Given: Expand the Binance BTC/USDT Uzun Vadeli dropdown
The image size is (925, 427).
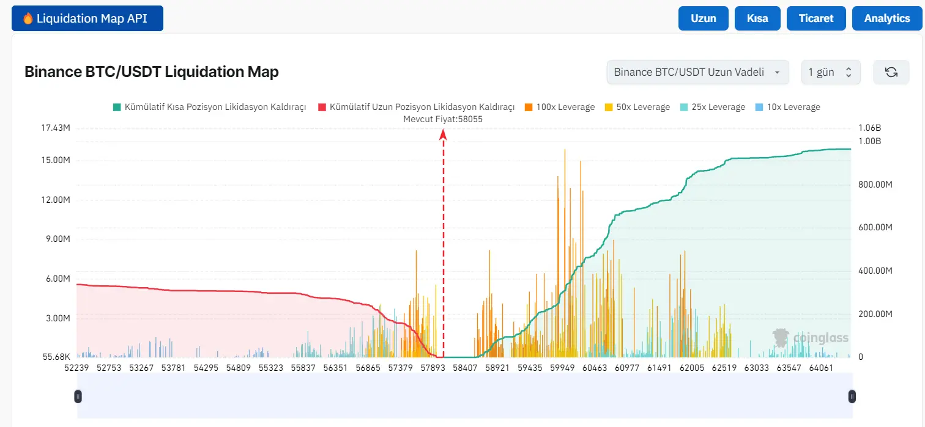Looking at the screenshot, I should 697,72.
